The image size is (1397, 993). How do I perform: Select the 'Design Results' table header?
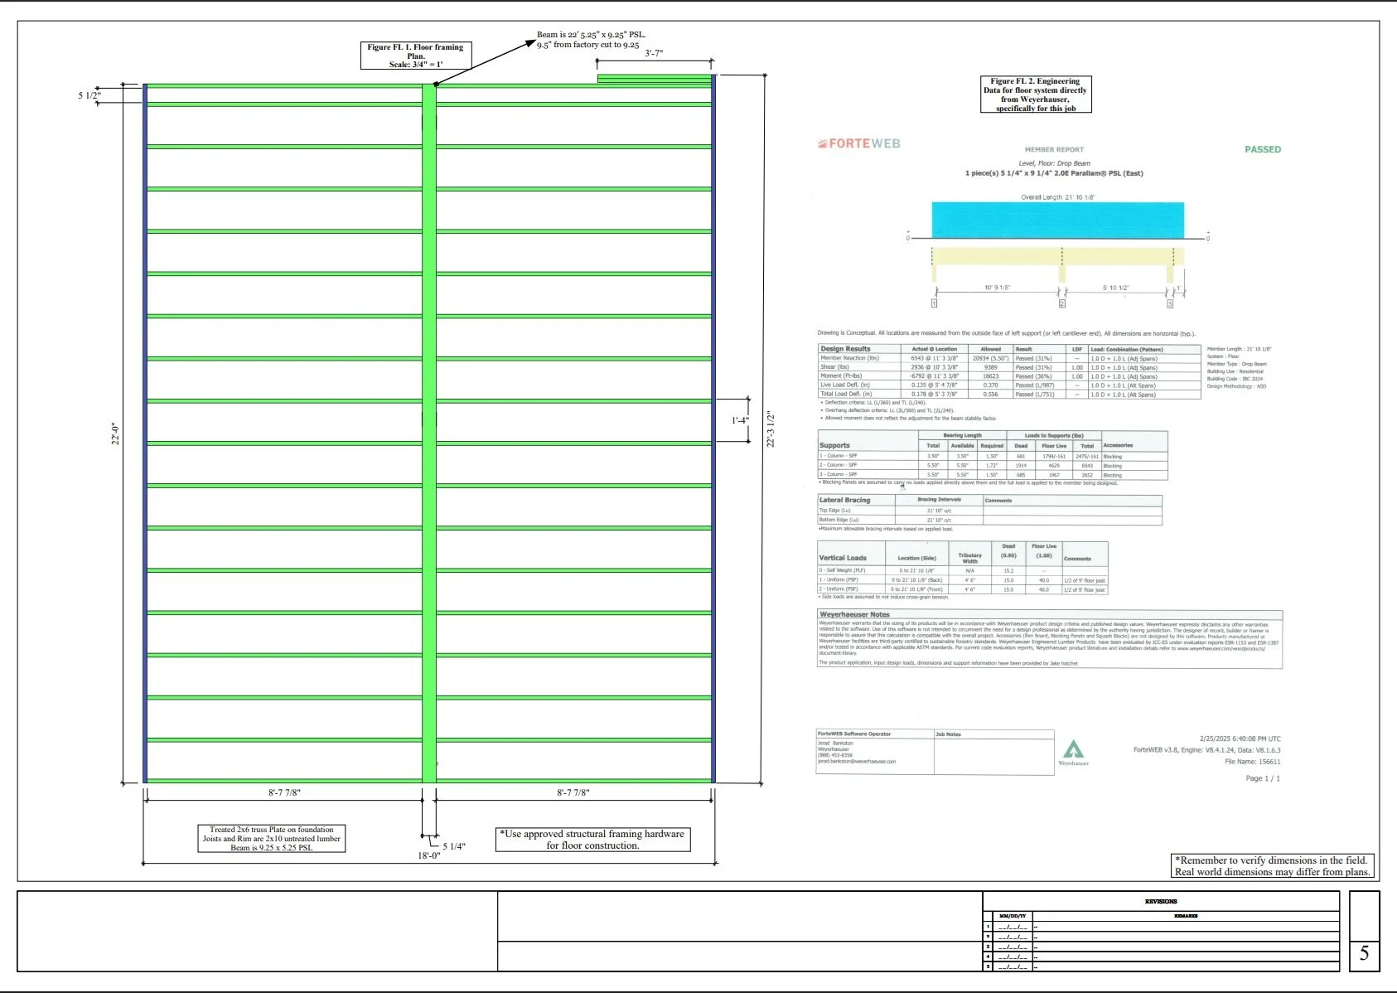point(845,349)
